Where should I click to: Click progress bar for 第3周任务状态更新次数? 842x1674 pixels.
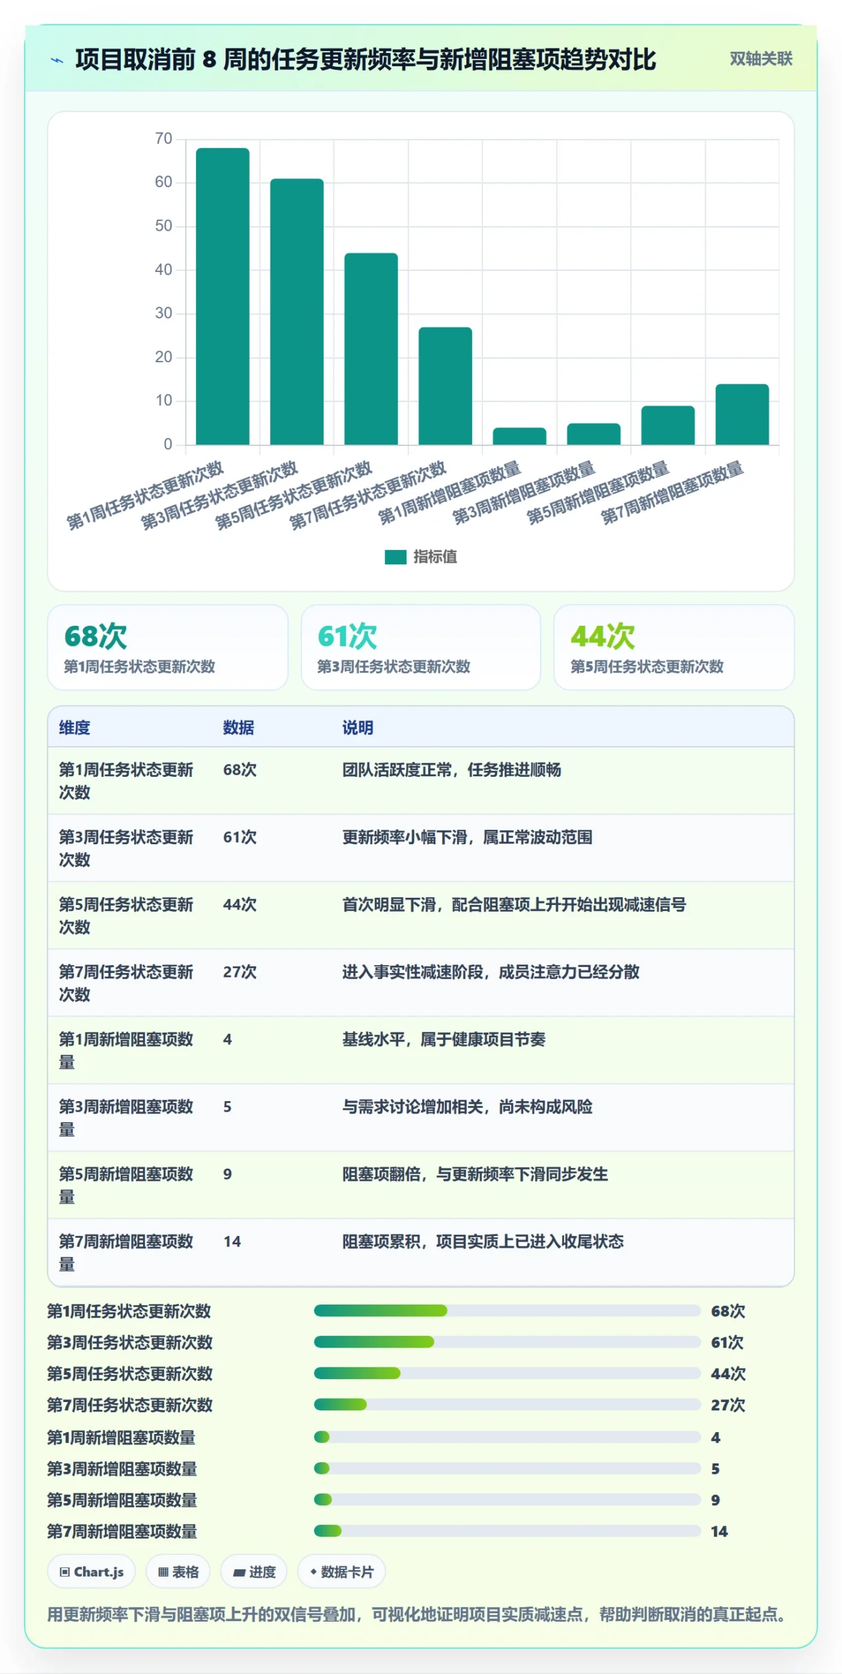(507, 1342)
